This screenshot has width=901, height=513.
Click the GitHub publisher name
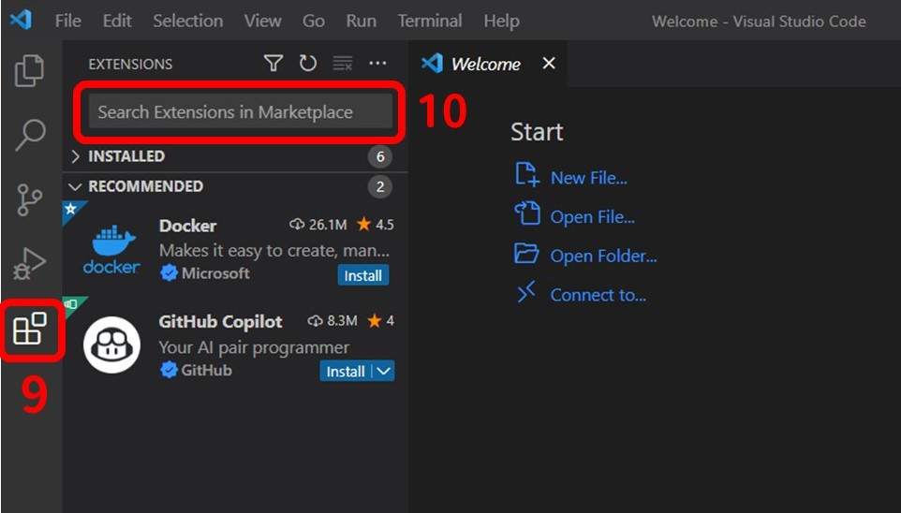207,370
